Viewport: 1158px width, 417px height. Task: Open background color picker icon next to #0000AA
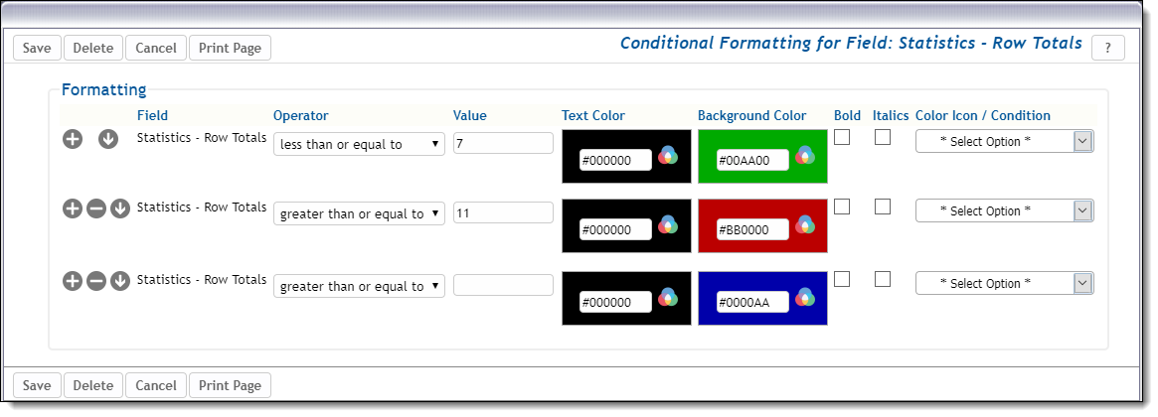pyautogui.click(x=805, y=297)
